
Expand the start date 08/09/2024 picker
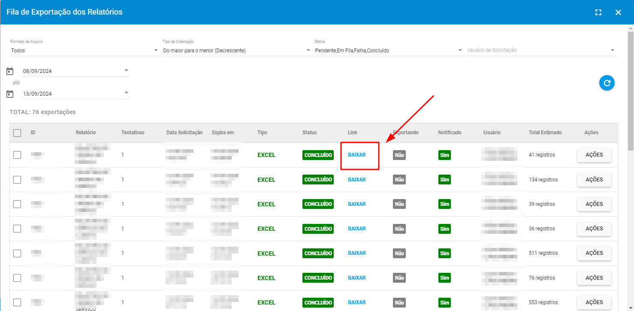(76, 71)
